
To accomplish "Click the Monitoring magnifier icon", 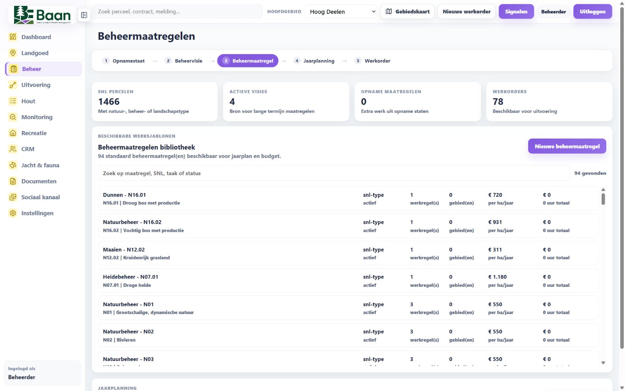I will 13,117.
